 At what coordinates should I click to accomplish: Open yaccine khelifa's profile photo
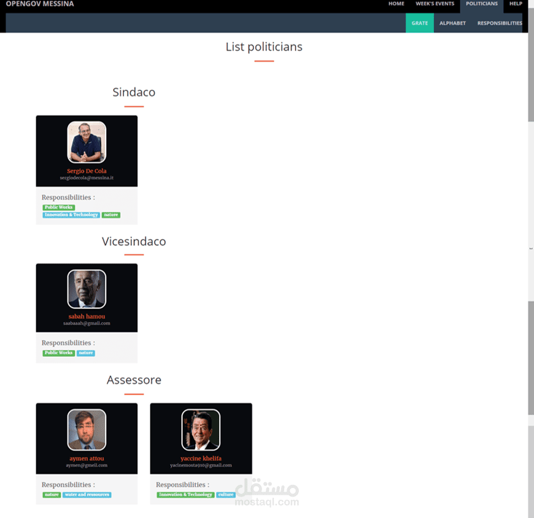(201, 430)
